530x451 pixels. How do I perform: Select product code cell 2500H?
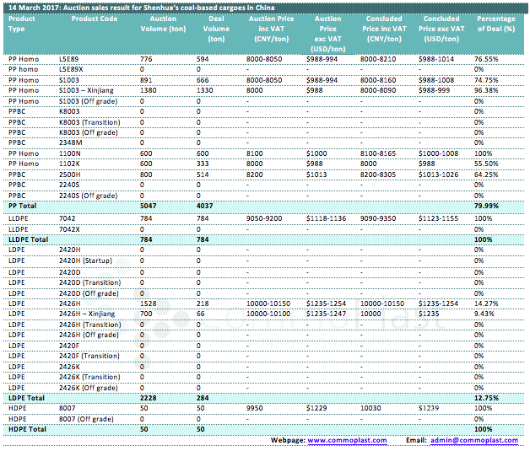coord(70,174)
